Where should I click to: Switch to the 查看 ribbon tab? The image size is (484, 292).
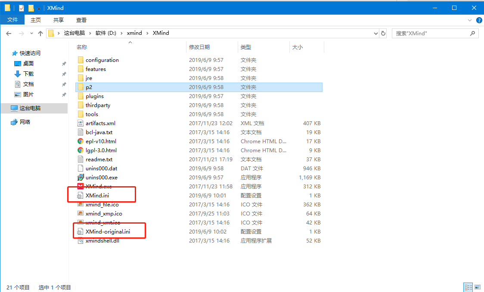pyautogui.click(x=81, y=20)
